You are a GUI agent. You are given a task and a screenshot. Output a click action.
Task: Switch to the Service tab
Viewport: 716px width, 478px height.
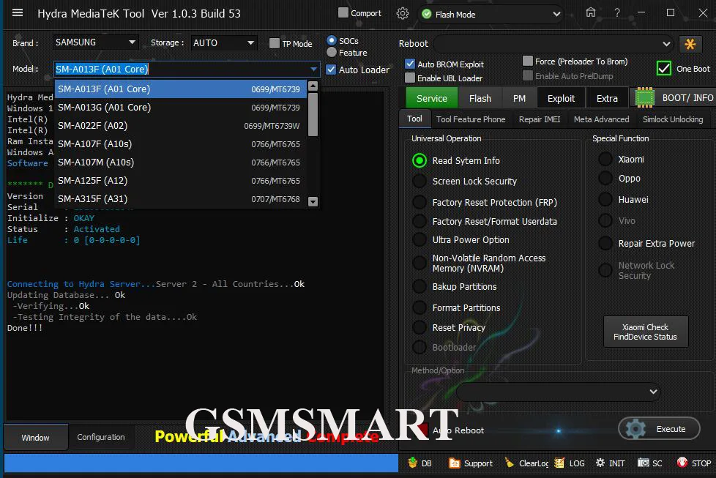(431, 98)
